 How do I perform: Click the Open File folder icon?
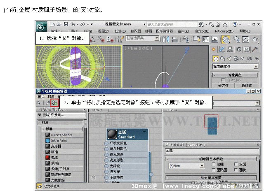pyautogui.click(x=59, y=24)
